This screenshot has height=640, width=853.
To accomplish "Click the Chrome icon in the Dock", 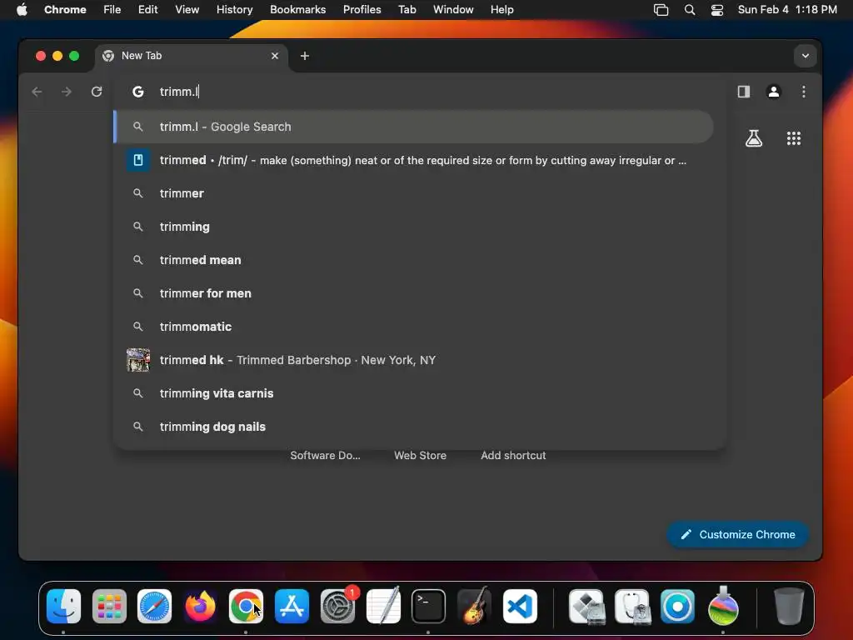I will (246, 607).
